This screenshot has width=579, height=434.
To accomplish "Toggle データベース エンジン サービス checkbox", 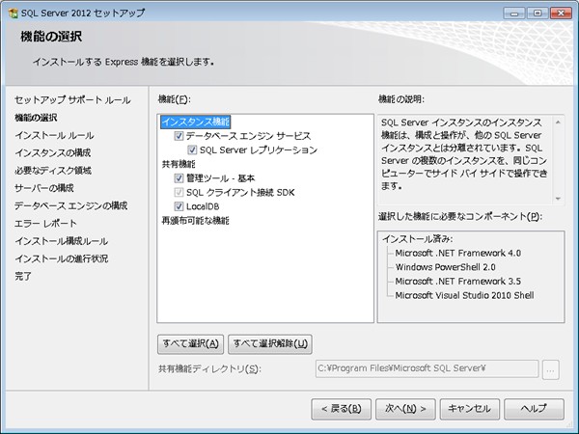I will click(179, 136).
